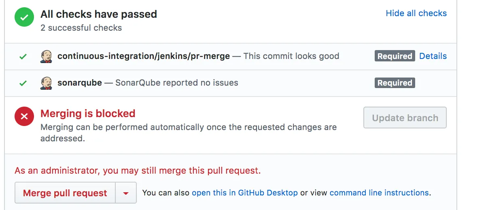Click the red merging-blocked X icon
Screen dimensions: 488x210
(x=24, y=117)
